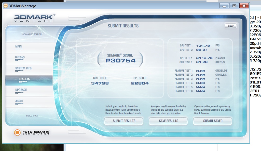Click the Save Results button
261x151 pixels.
coord(168,121)
